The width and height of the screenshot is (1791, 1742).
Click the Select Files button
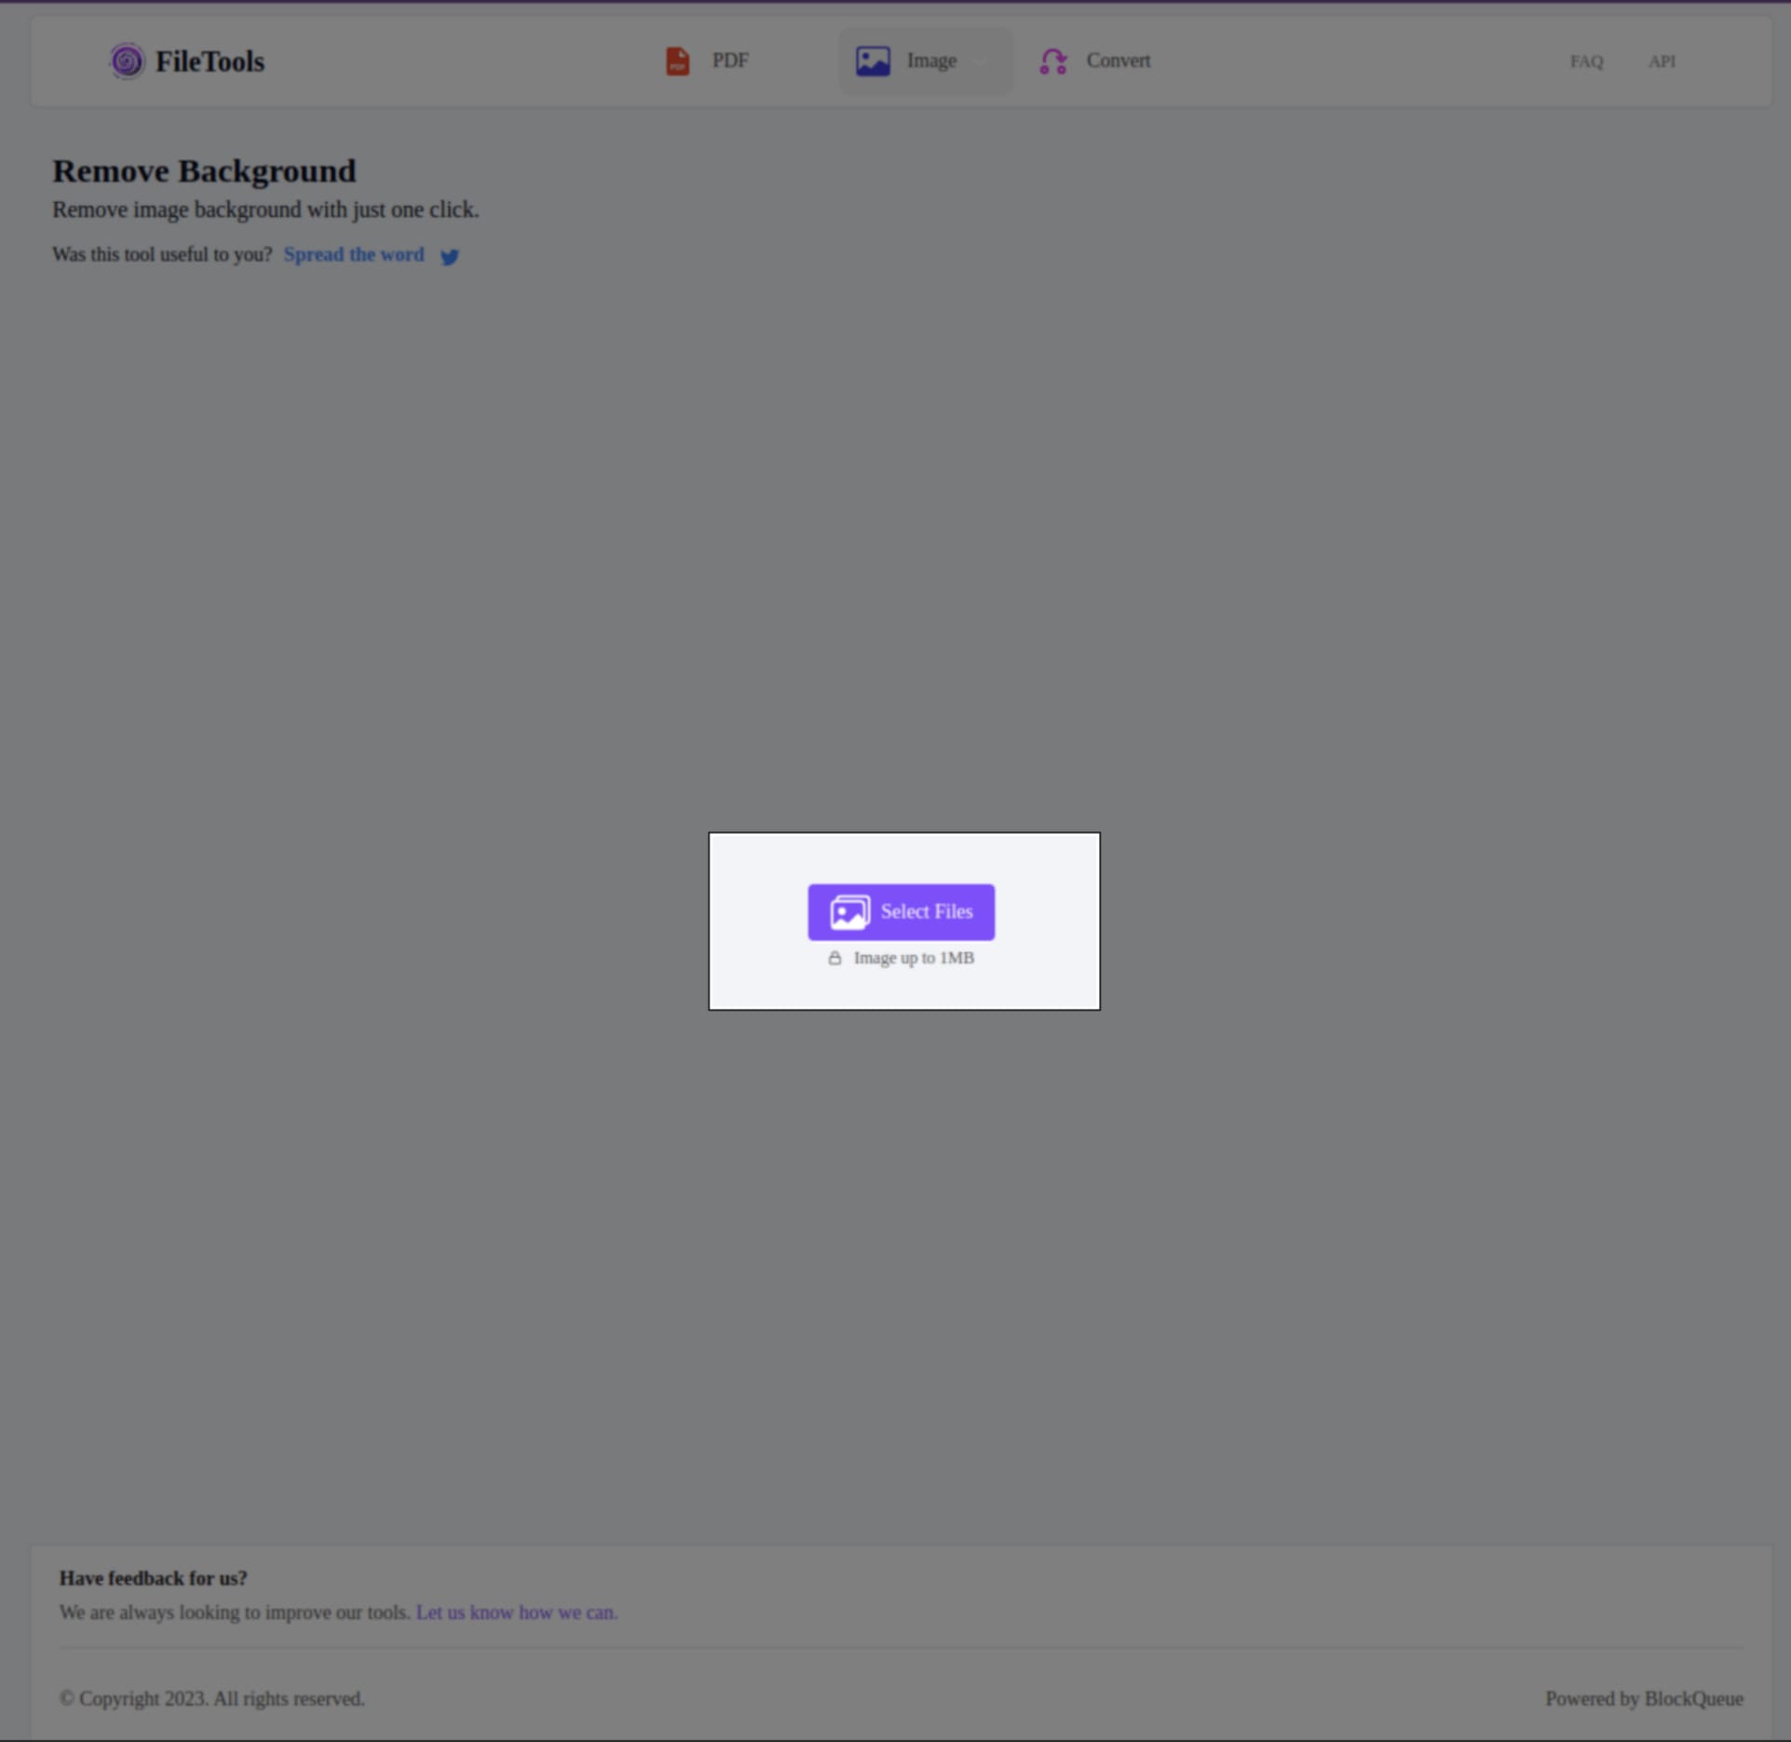(901, 912)
